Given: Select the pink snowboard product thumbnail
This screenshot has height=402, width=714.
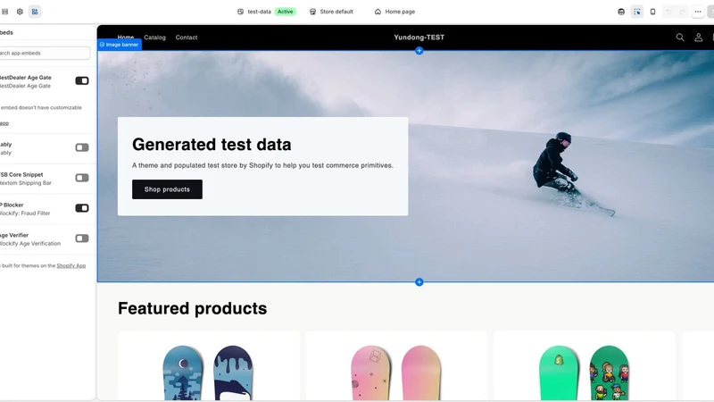Looking at the screenshot, I should pyautogui.click(x=396, y=373).
